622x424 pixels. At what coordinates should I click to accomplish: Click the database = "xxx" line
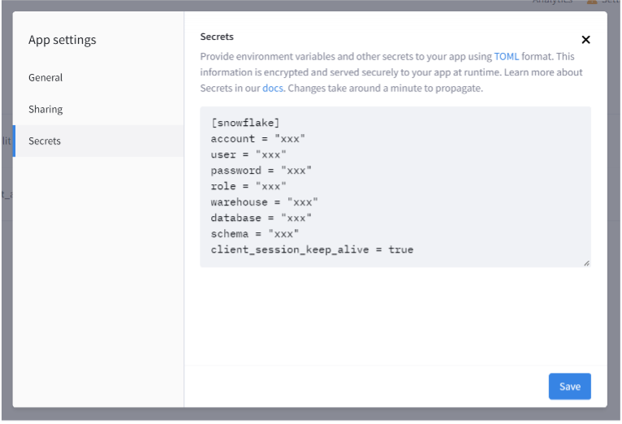click(261, 218)
